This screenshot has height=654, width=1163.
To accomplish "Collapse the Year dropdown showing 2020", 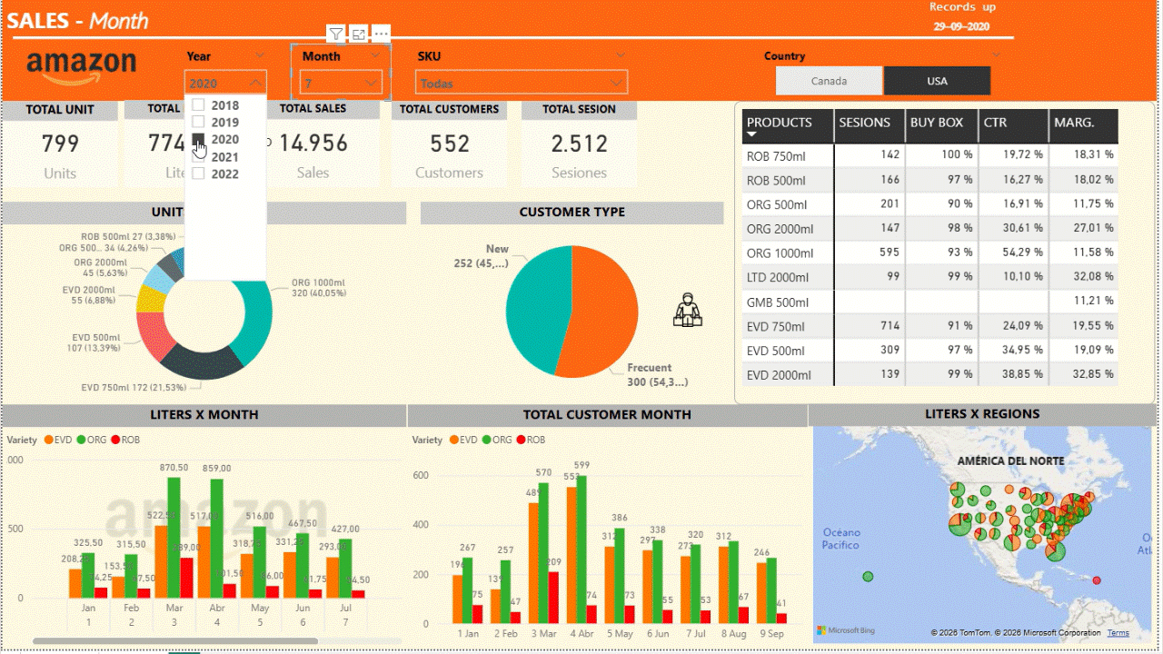I will coord(256,83).
